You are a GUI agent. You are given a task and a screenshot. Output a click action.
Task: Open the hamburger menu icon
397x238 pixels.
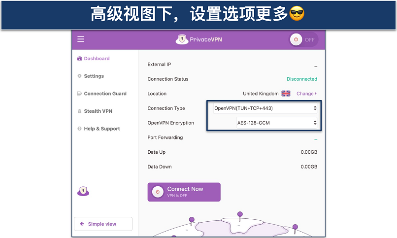click(x=81, y=39)
